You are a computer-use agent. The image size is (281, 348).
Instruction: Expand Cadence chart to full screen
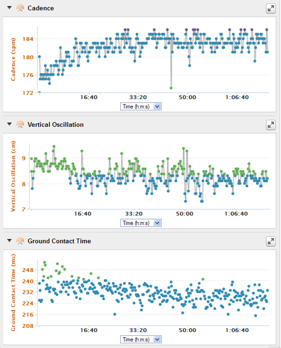(x=271, y=9)
